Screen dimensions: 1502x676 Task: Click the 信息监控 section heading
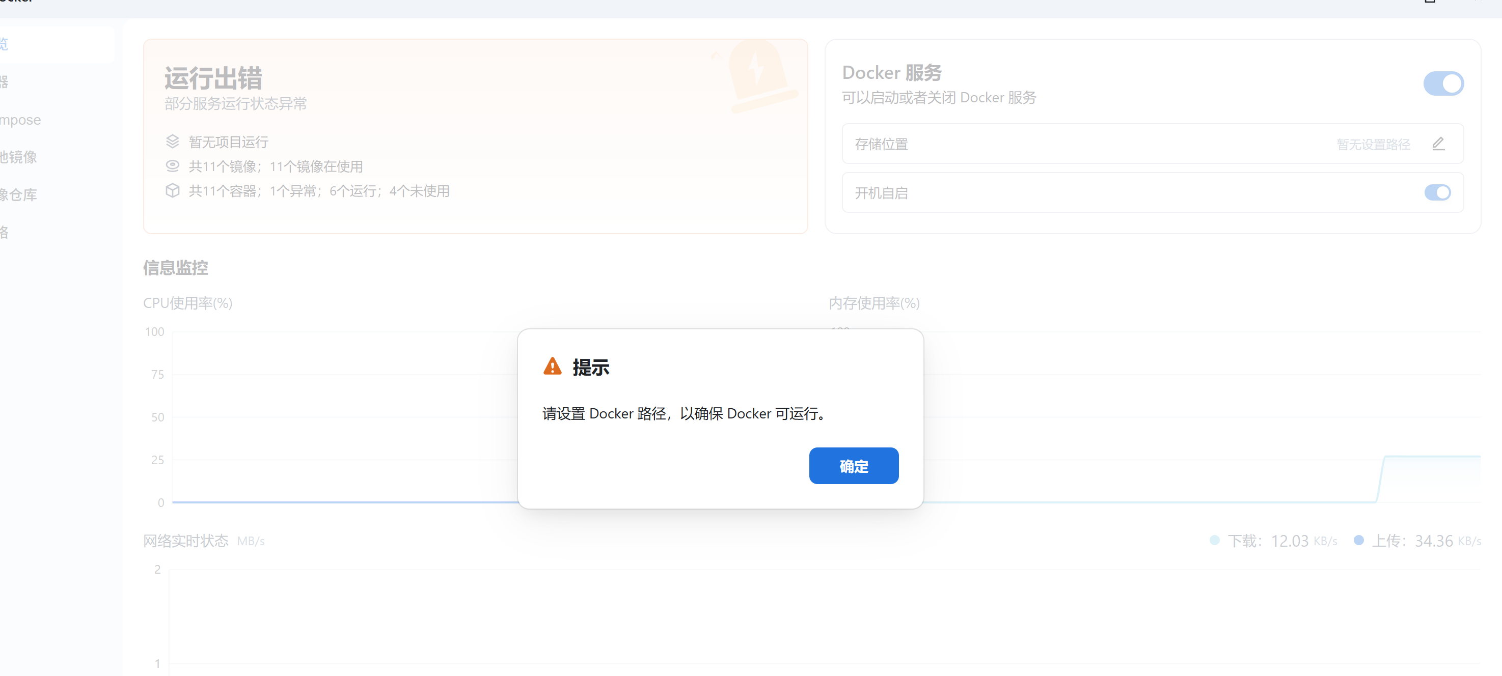pyautogui.click(x=176, y=267)
